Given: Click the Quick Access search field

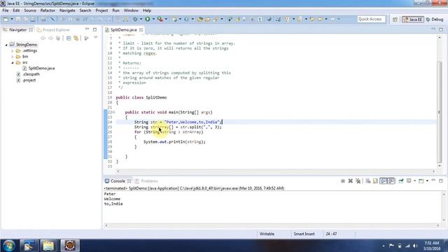Looking at the screenshot, I should tap(371, 19).
